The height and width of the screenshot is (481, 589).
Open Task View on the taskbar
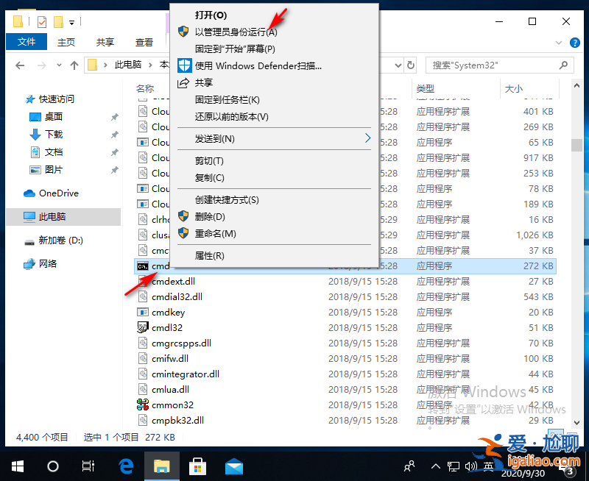(88, 466)
